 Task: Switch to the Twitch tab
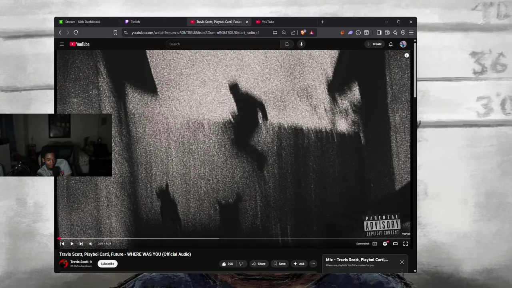pos(154,22)
